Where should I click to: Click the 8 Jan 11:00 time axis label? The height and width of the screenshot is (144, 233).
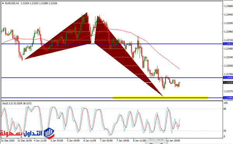click(139, 141)
